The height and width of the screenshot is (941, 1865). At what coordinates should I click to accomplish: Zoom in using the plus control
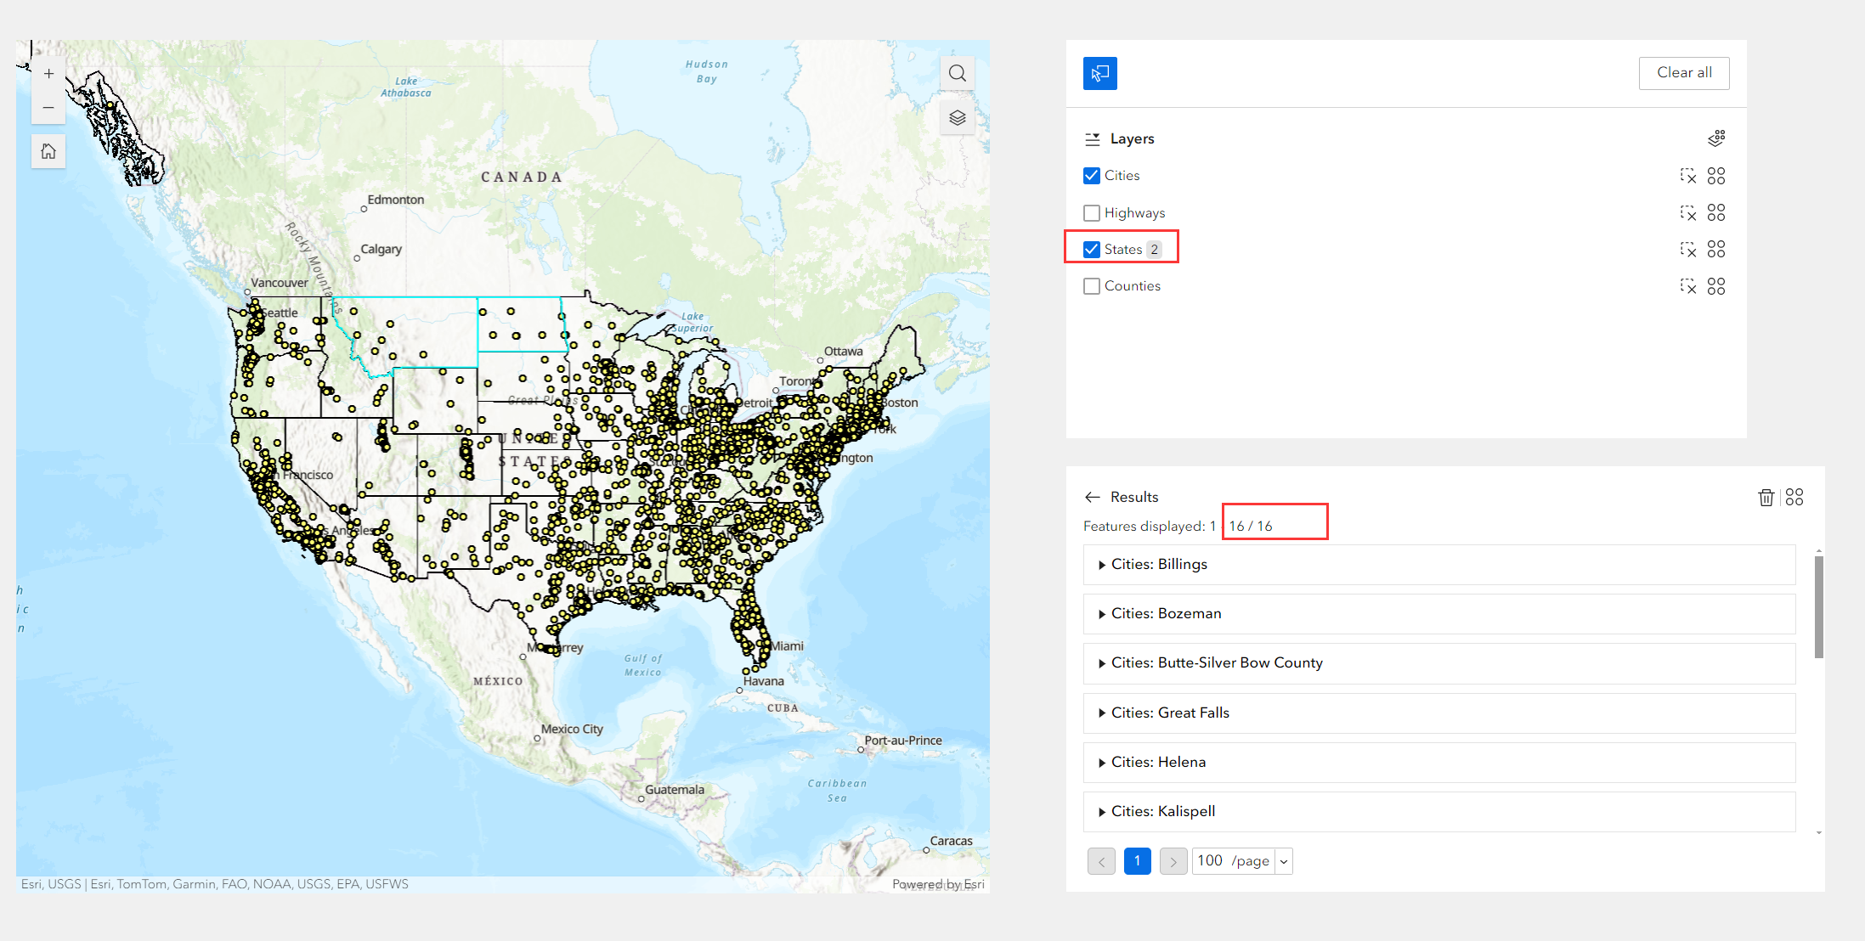pyautogui.click(x=48, y=73)
